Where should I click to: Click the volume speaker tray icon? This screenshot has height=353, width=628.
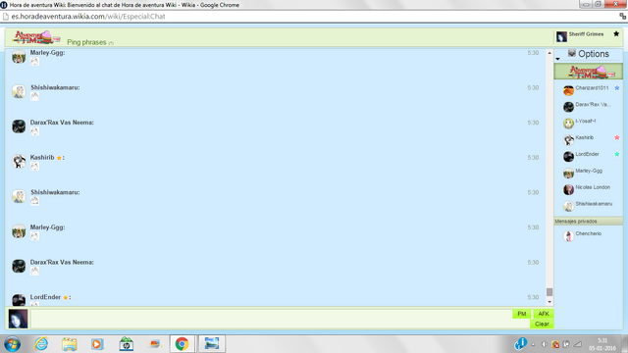544,344
